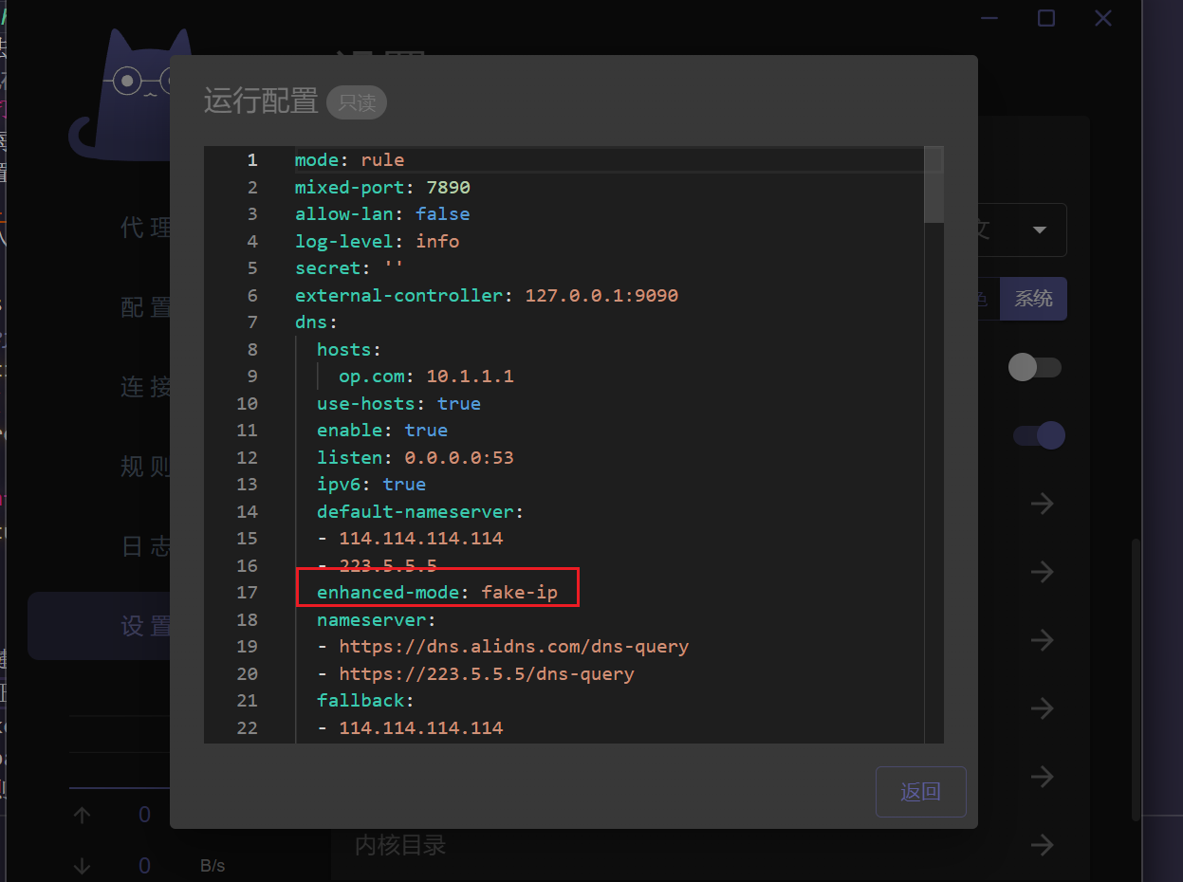Image resolution: width=1183 pixels, height=882 pixels.
Task: Open the language dropdown arrow
Action: click(1040, 230)
